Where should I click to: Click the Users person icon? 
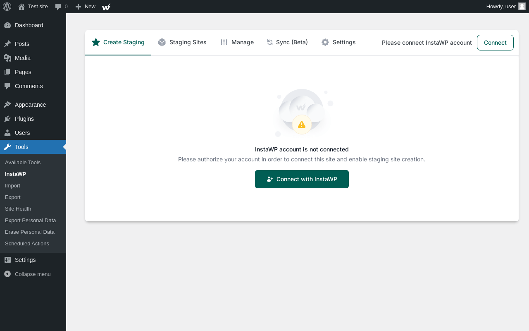click(7, 133)
